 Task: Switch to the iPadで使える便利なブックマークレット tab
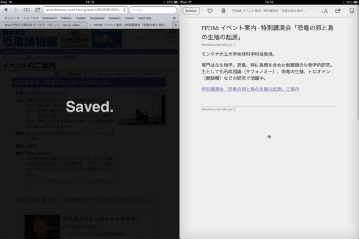click(44, 25)
